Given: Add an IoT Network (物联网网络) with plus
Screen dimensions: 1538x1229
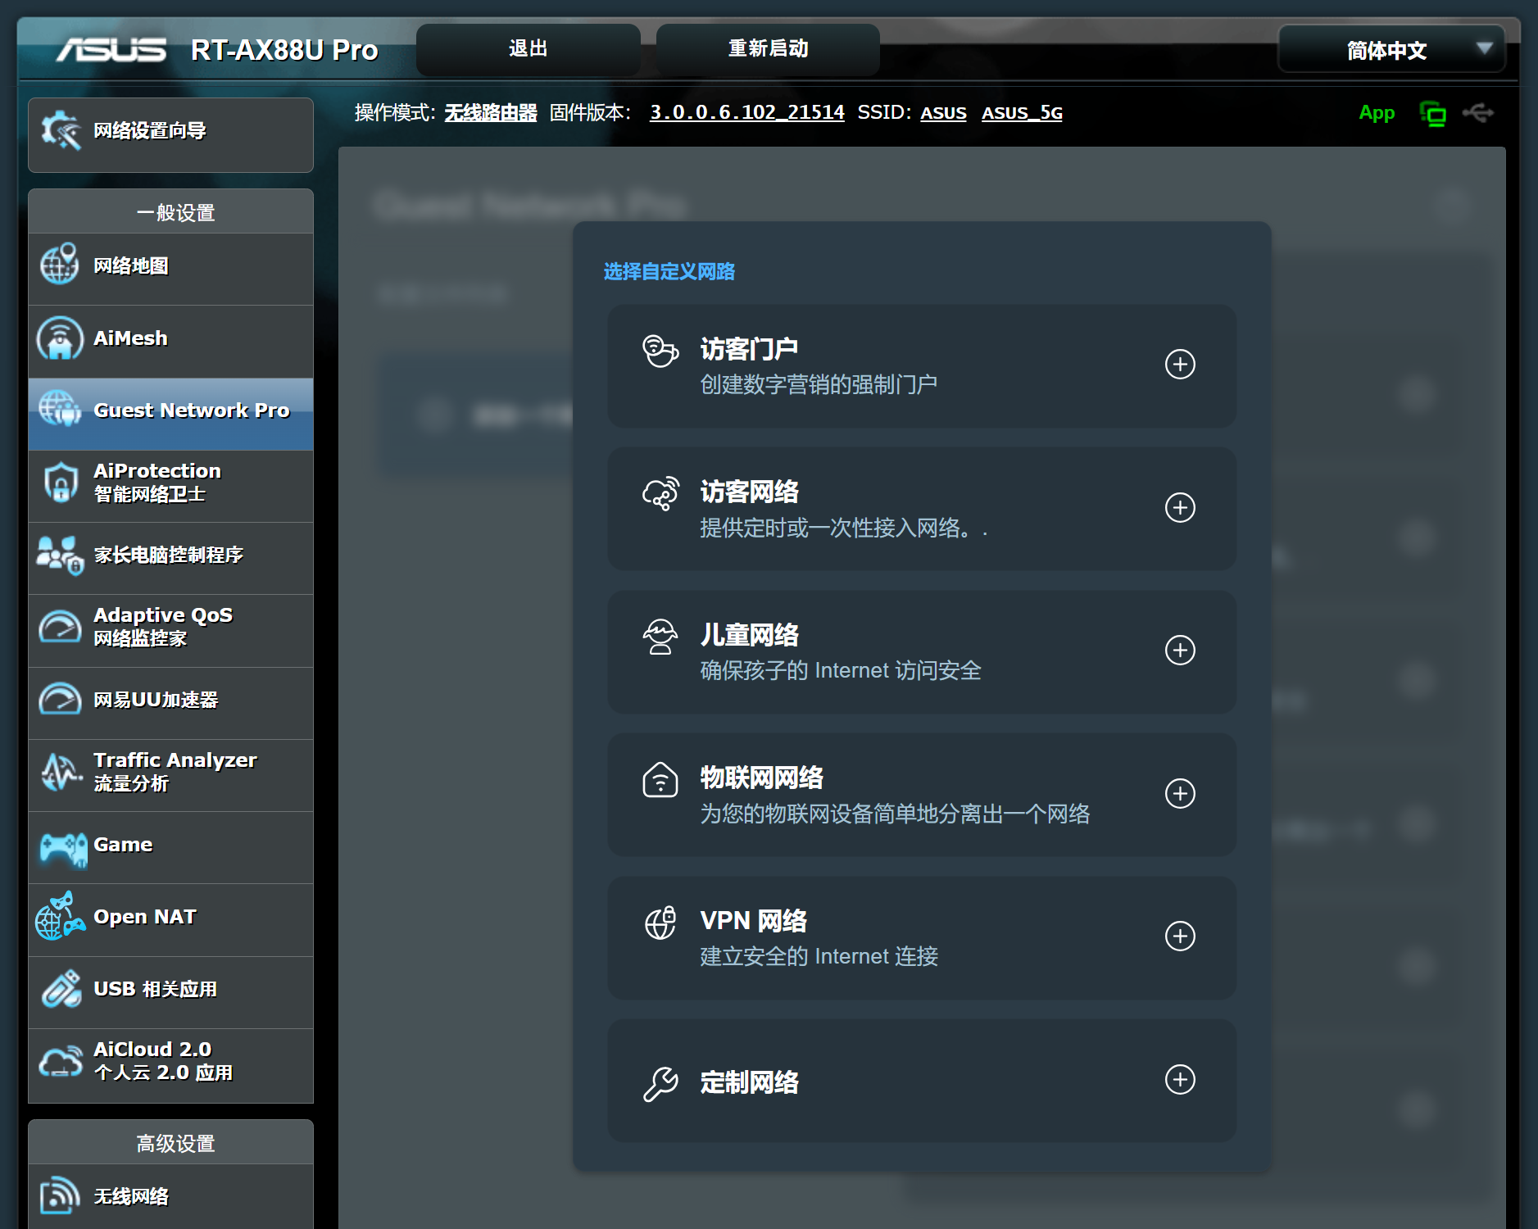Looking at the screenshot, I should (1180, 793).
